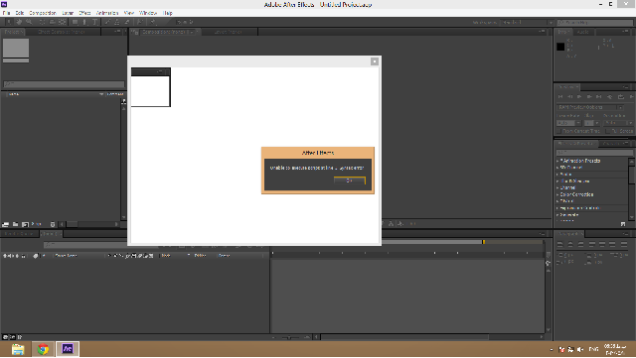Switch to the Render Queue tab
The image size is (636, 358).
[x=19, y=234]
